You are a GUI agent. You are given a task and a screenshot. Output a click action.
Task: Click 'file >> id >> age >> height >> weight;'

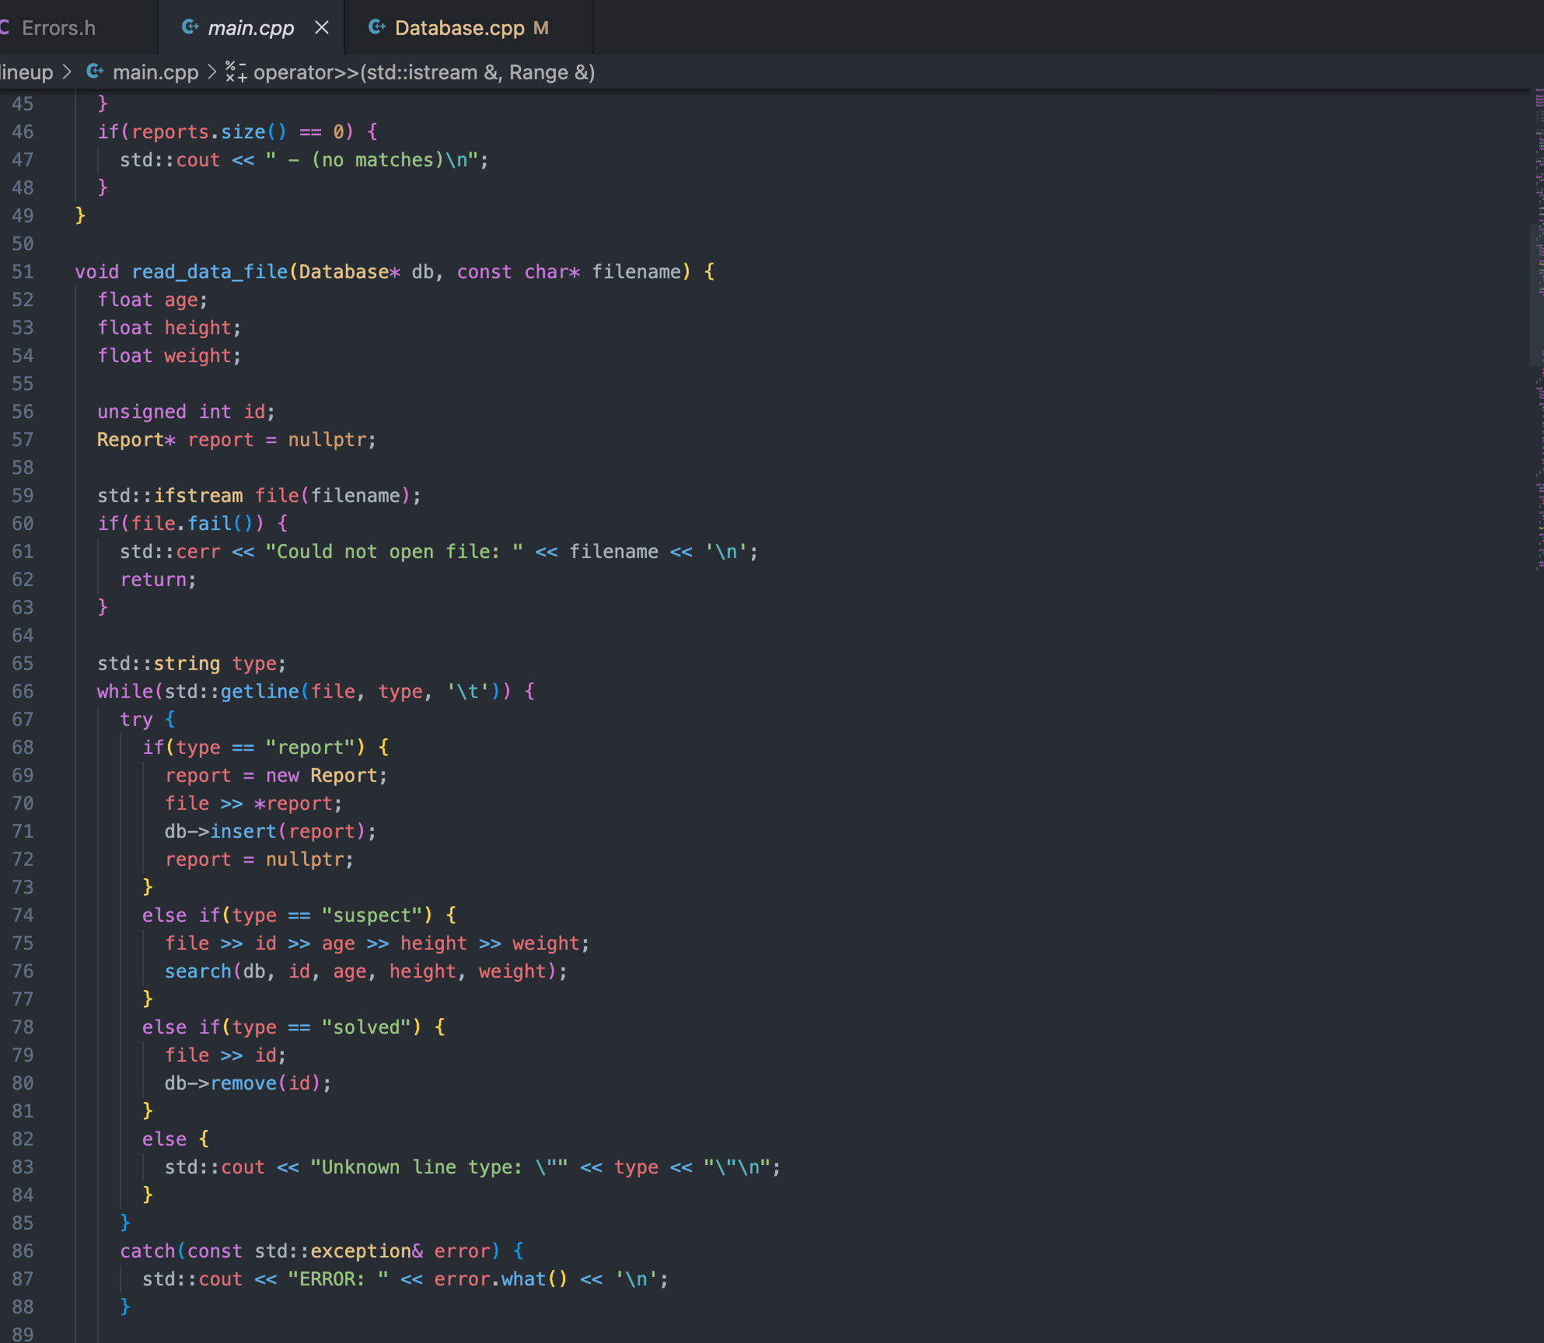pos(377,944)
